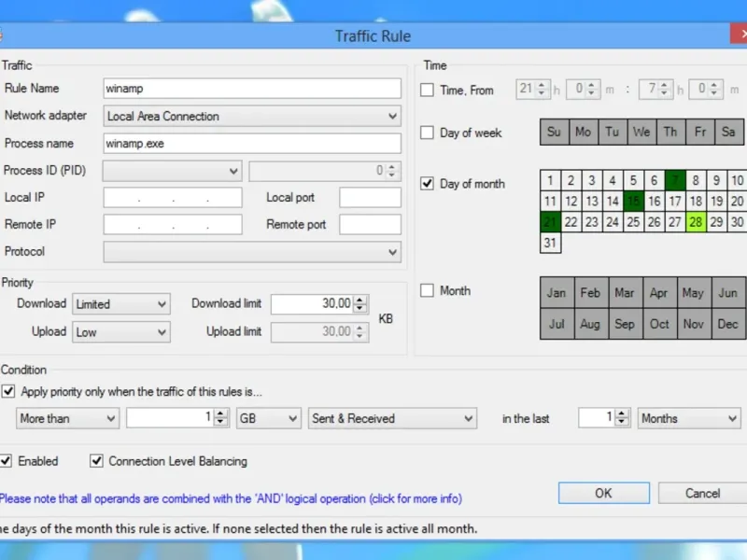Enable the Day of week checkbox
This screenshot has width=747, height=560.
(x=427, y=133)
